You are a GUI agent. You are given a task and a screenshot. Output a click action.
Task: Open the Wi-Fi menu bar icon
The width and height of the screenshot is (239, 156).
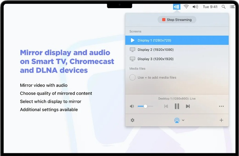186,7
